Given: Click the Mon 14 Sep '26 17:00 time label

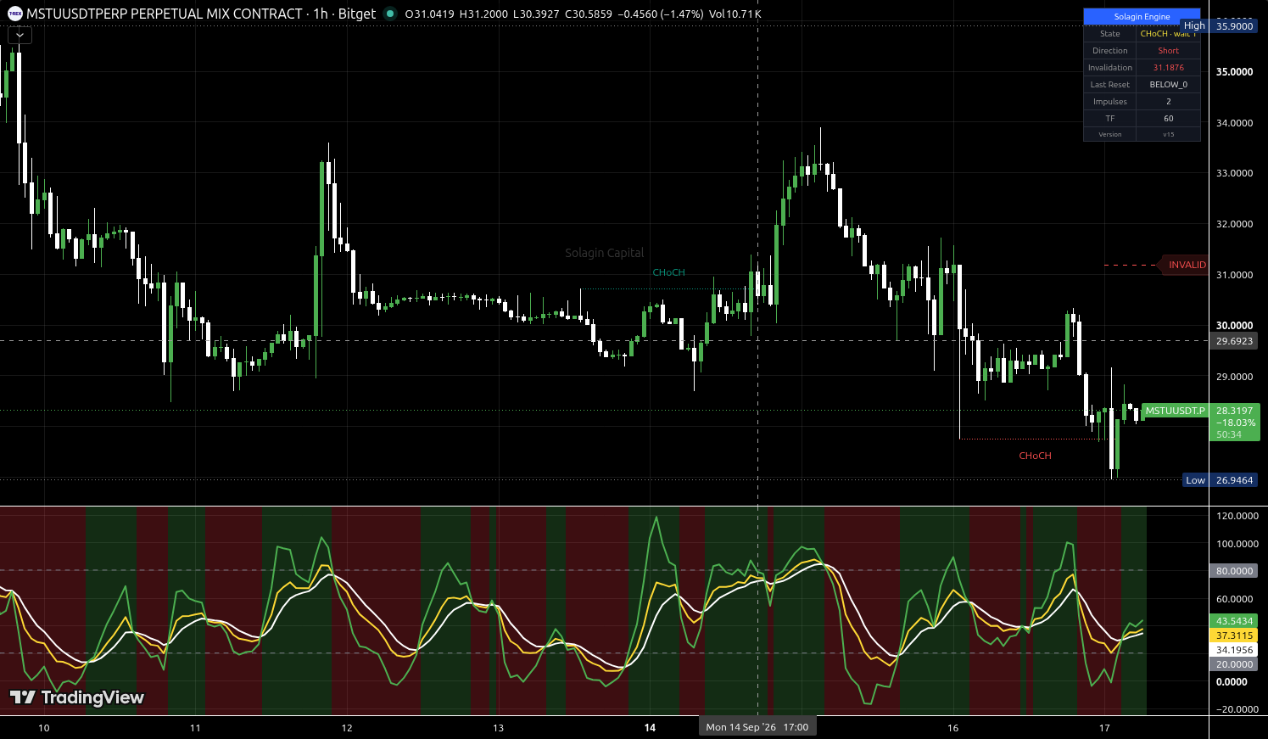Looking at the screenshot, I should [757, 727].
